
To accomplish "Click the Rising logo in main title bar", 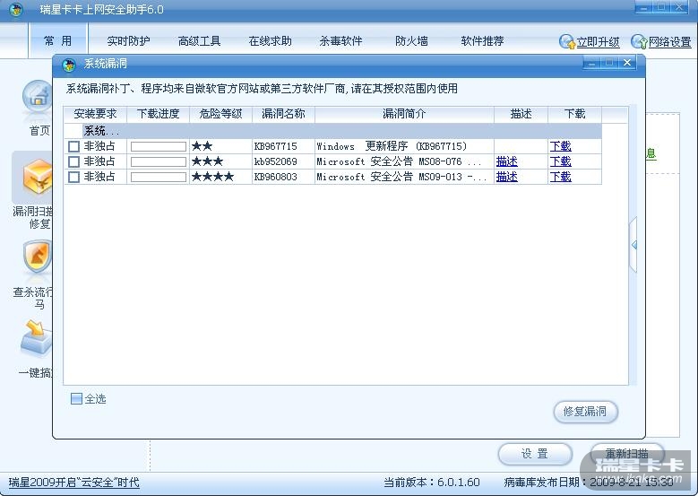I will [x=16, y=9].
